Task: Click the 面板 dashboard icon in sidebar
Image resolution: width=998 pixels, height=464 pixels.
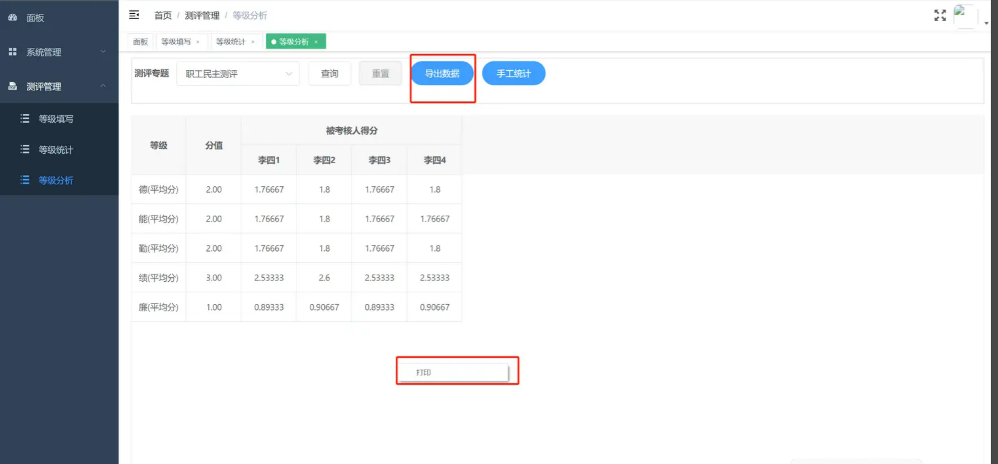Action: tap(13, 18)
